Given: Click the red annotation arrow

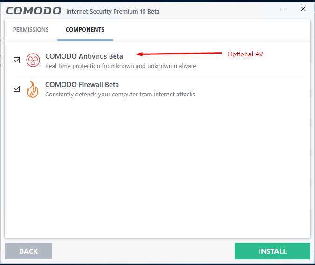Looking at the screenshot, I should [x=178, y=54].
